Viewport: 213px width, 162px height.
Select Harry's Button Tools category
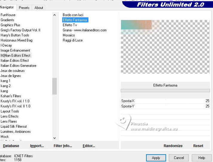[15, 35]
